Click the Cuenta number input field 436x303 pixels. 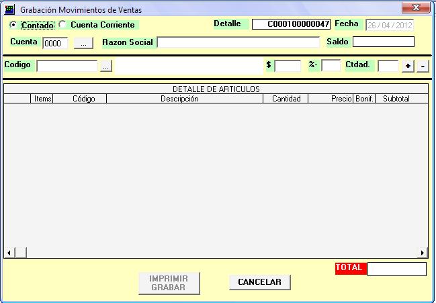(x=55, y=43)
